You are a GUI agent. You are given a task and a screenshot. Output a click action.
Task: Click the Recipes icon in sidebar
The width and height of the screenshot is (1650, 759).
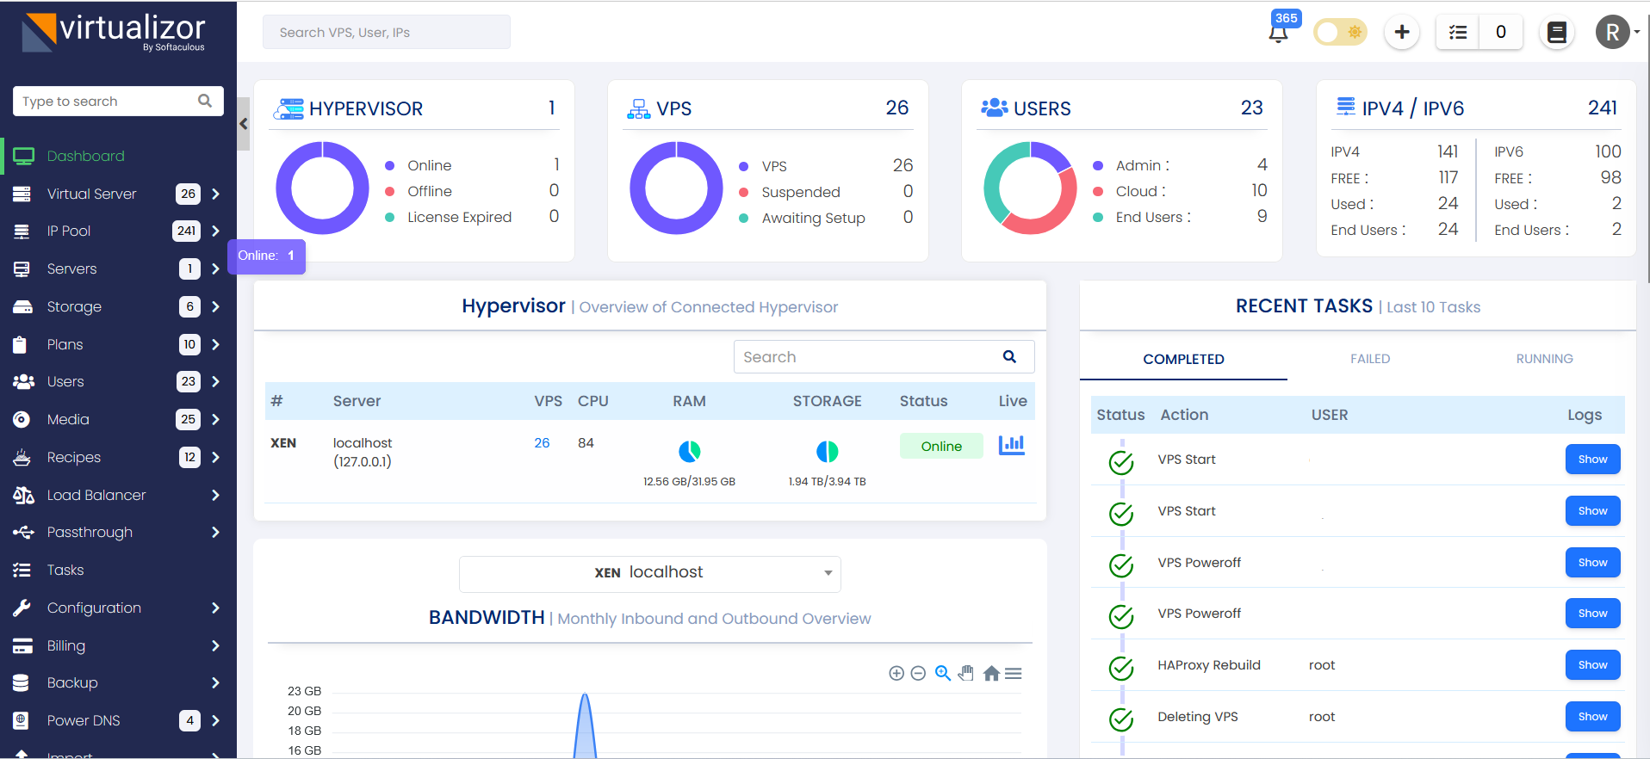point(22,457)
